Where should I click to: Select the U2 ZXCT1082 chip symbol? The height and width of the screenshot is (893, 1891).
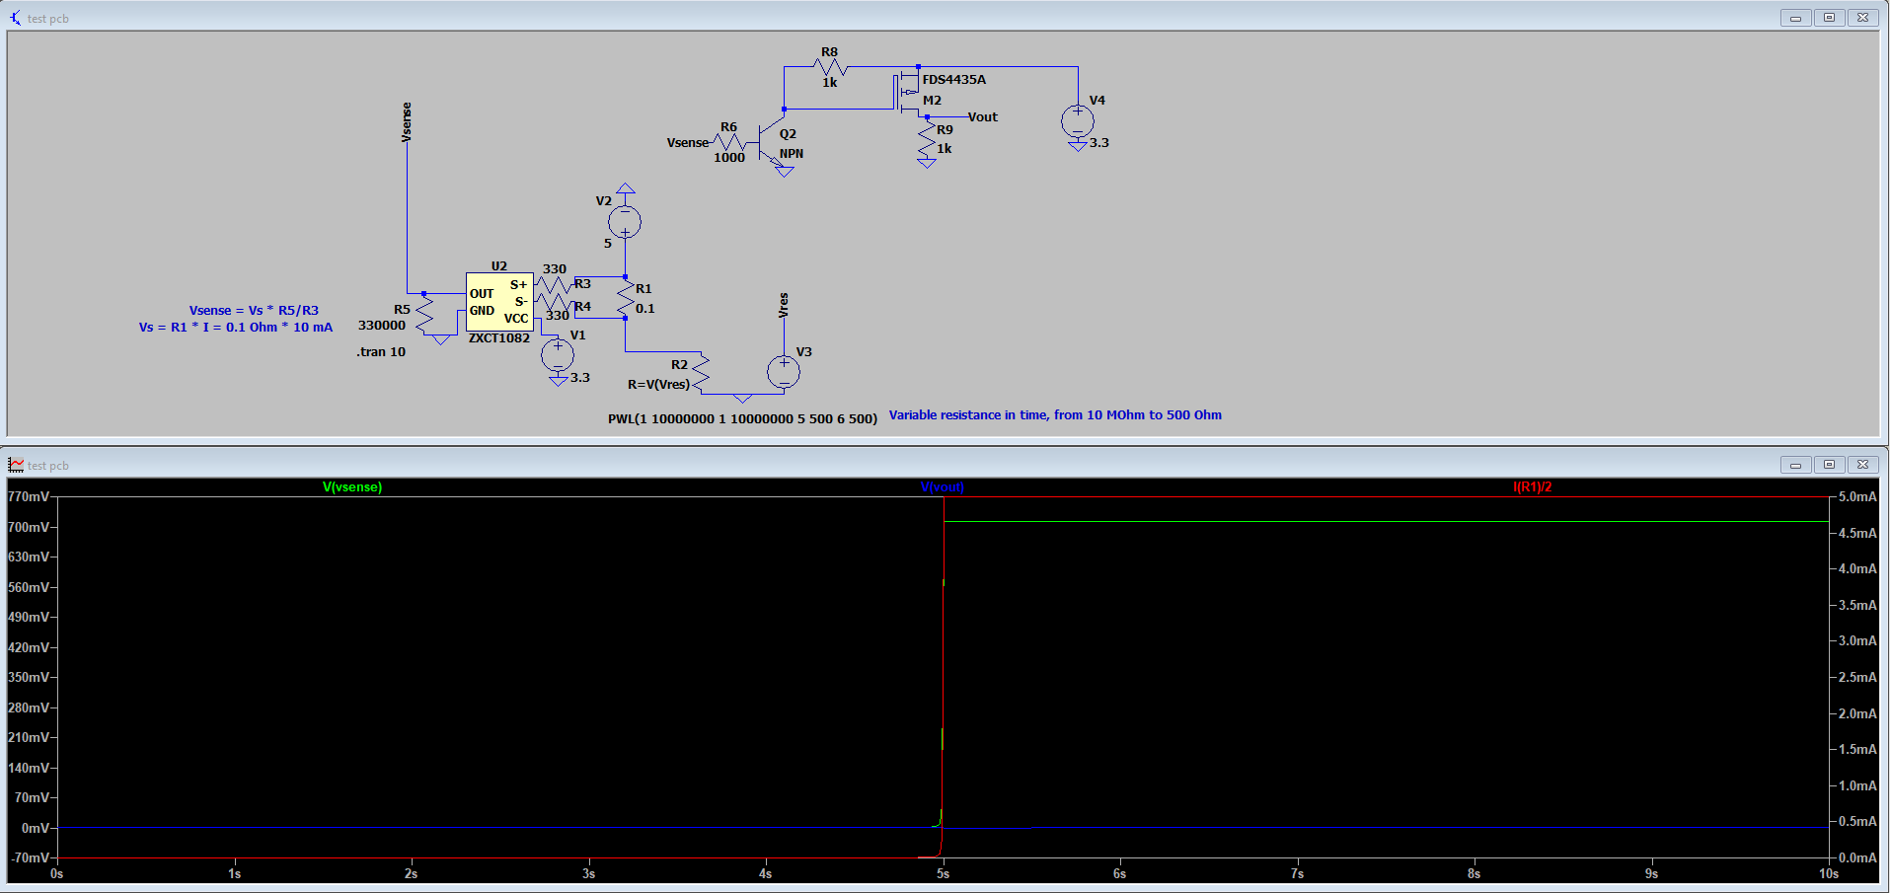pyautogui.click(x=499, y=302)
